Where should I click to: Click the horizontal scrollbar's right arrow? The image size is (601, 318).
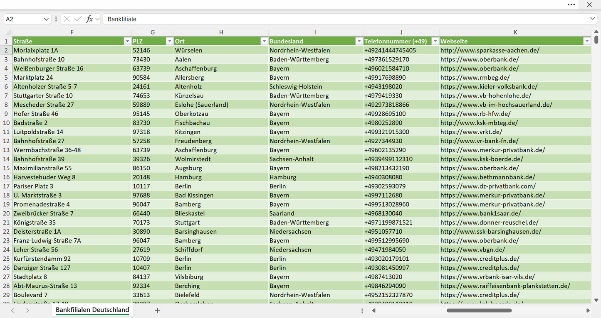pos(588,310)
